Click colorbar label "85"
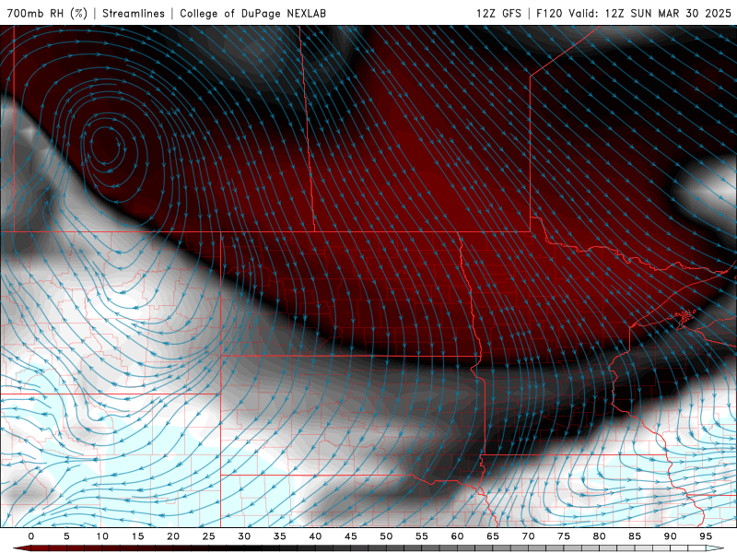Image resolution: width=737 pixels, height=553 pixels. pos(635,536)
